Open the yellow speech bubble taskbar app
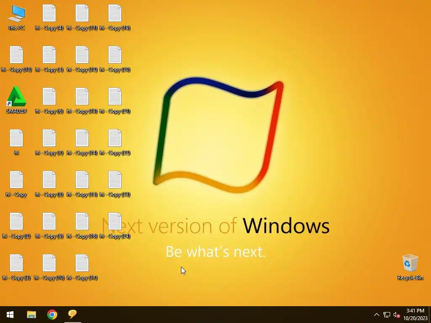This screenshot has width=431, height=323. (x=72, y=315)
